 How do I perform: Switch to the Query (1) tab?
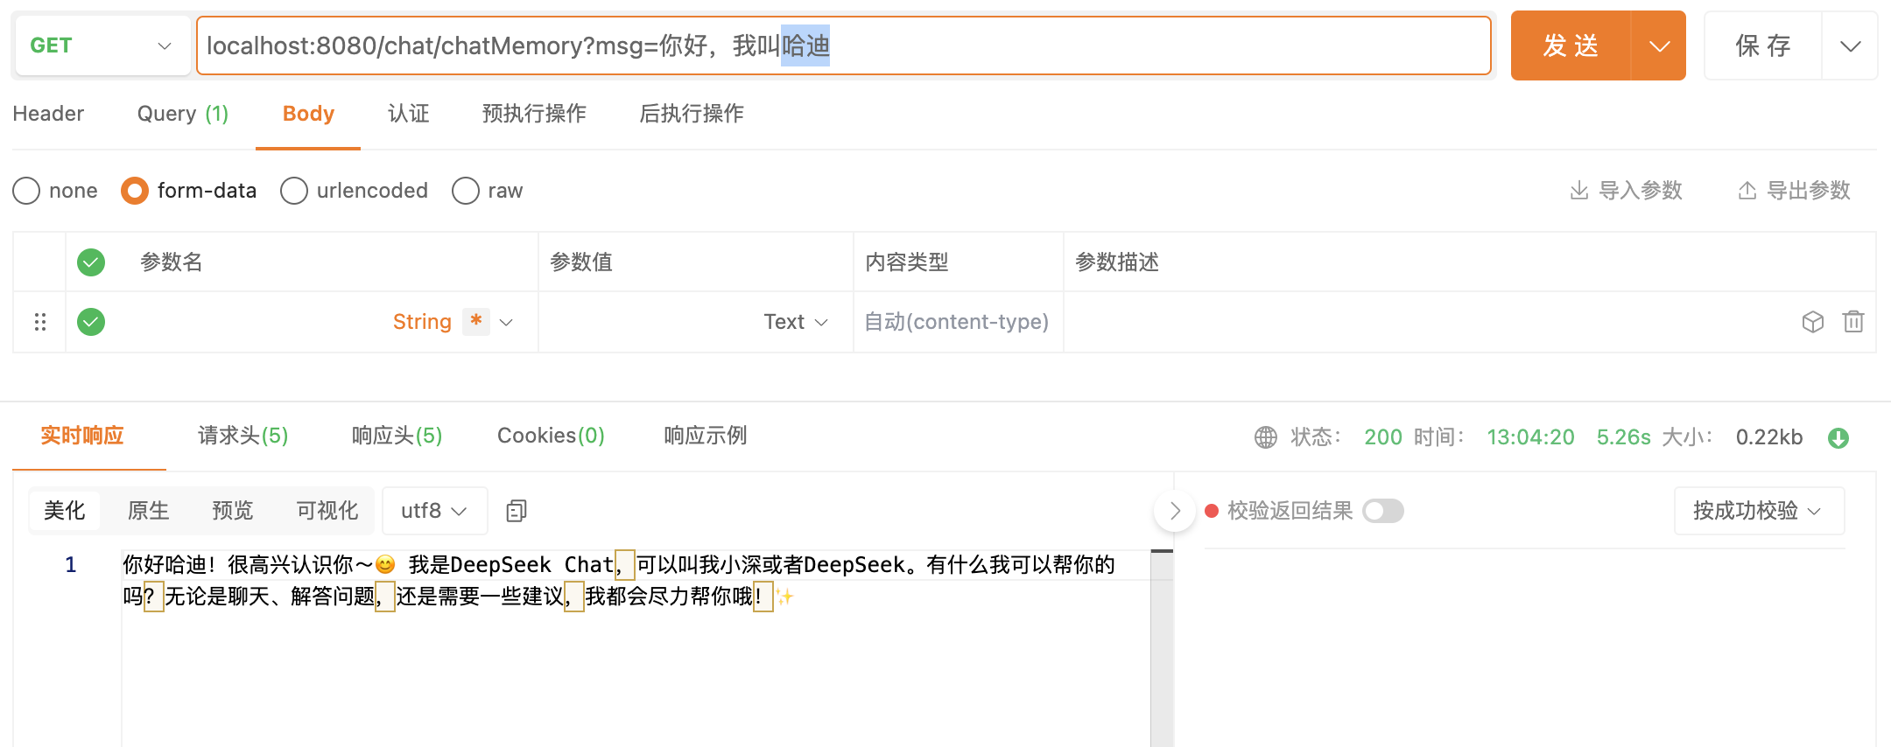point(183,114)
